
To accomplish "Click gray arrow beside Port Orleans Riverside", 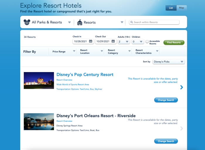I will click(182, 128).
